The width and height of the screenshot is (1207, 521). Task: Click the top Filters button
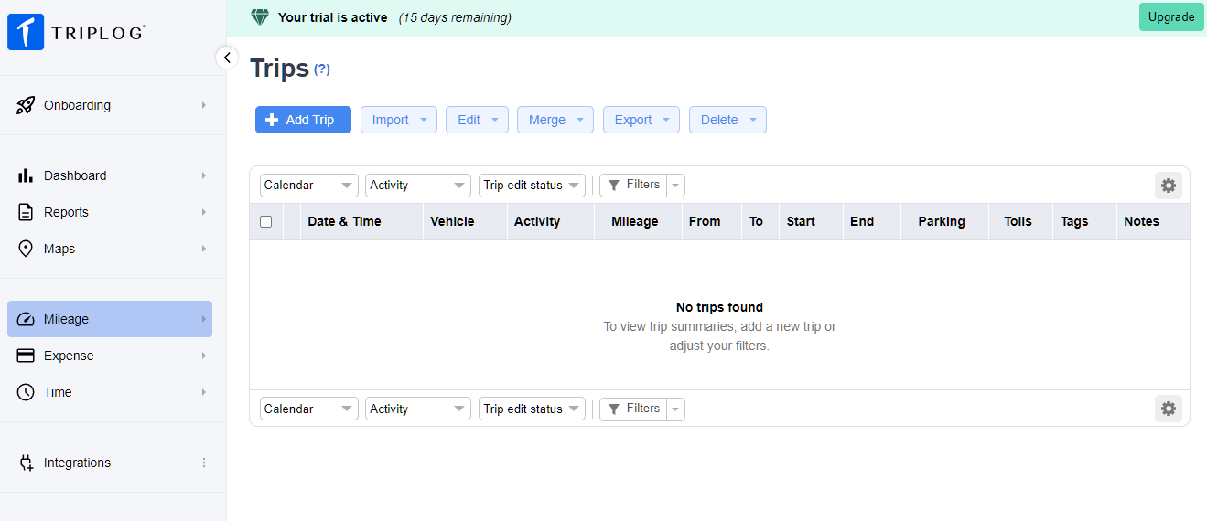coord(633,186)
